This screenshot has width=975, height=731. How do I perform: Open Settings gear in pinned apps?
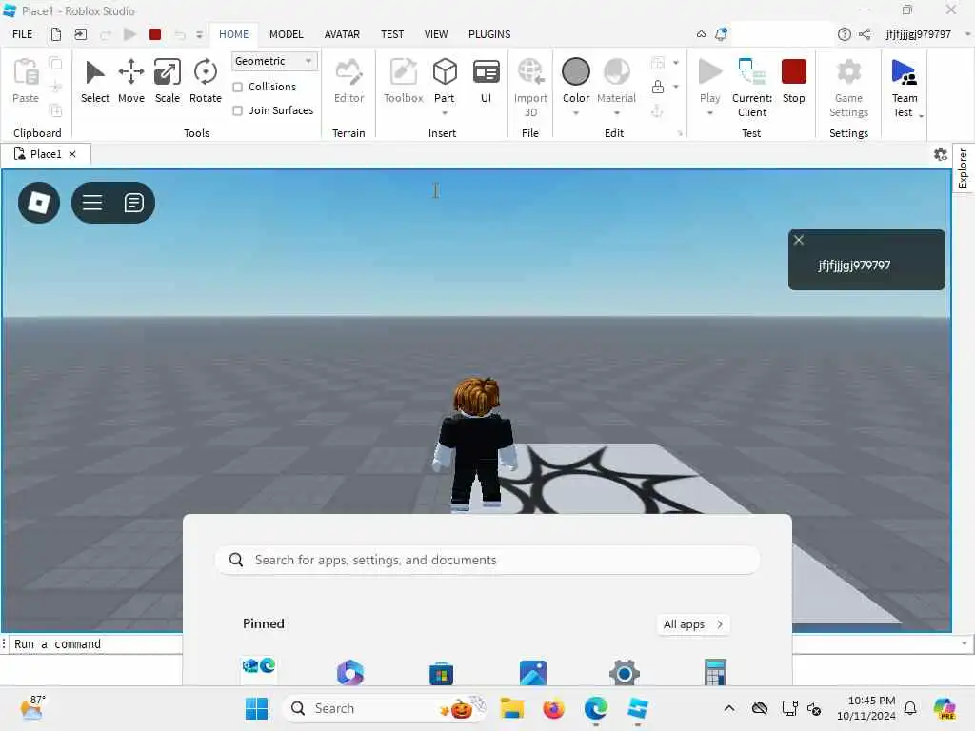(x=625, y=673)
